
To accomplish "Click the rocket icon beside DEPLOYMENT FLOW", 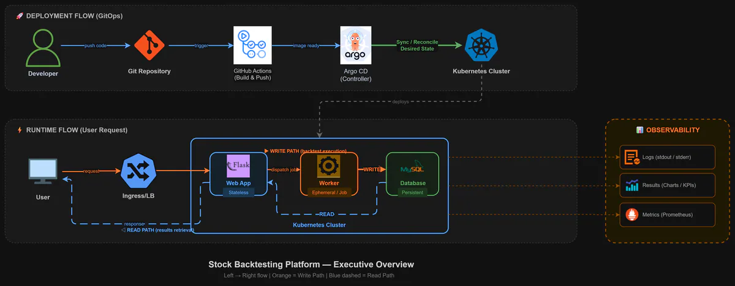I will (20, 15).
